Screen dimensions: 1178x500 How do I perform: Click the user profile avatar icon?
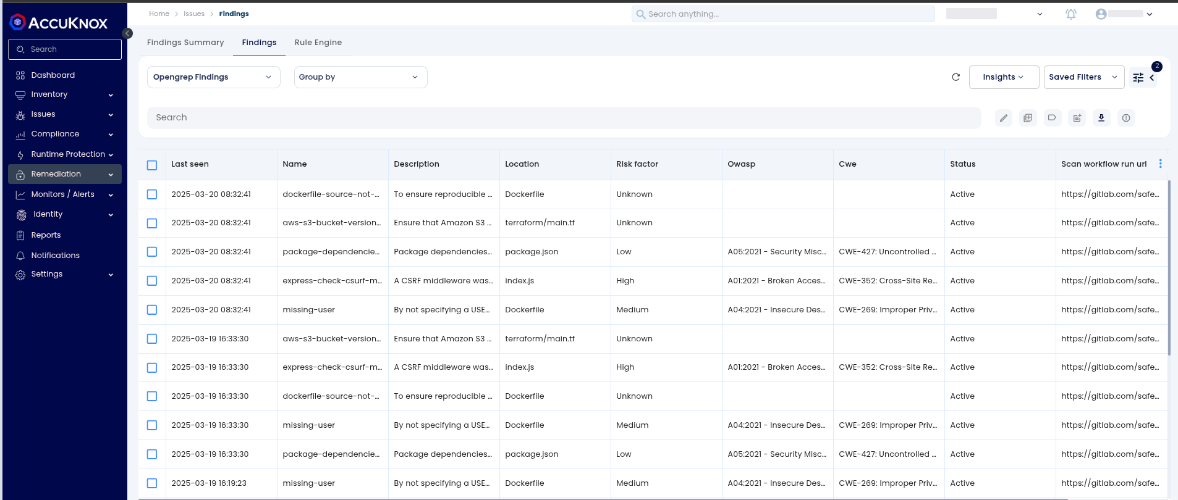pyautogui.click(x=1101, y=14)
